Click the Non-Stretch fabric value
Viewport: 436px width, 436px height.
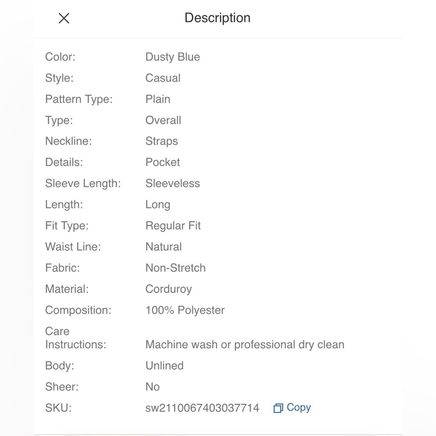click(x=175, y=268)
